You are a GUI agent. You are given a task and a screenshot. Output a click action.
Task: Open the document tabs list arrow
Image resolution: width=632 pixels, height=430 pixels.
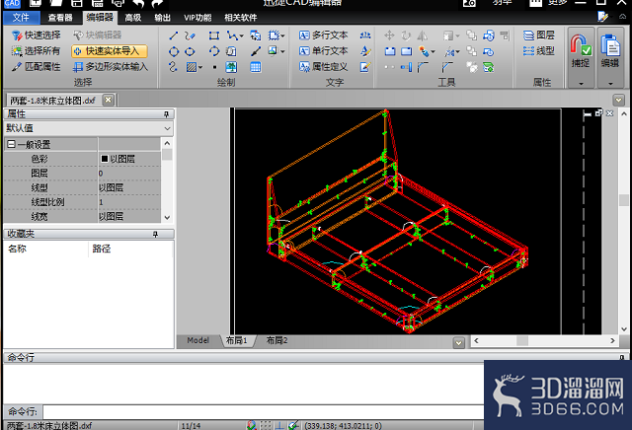click(x=619, y=100)
